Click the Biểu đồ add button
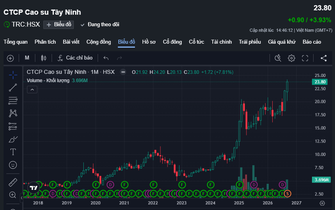Screen dimensions: 335x210 click(x=58, y=25)
